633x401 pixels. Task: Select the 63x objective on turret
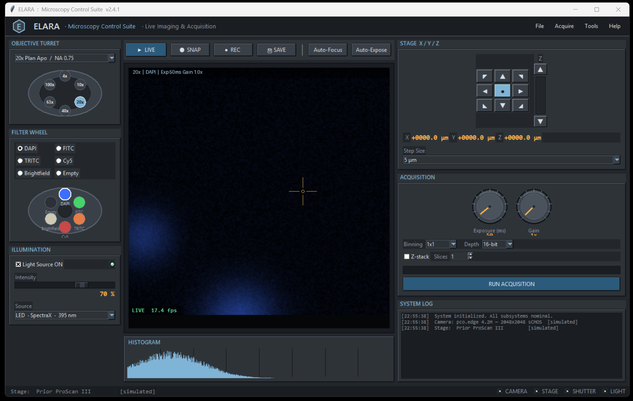[50, 102]
